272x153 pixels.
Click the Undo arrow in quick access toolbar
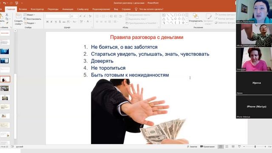pyautogui.click(x=5, y=3)
